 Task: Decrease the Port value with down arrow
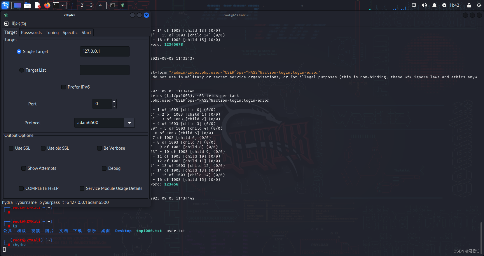114,106
